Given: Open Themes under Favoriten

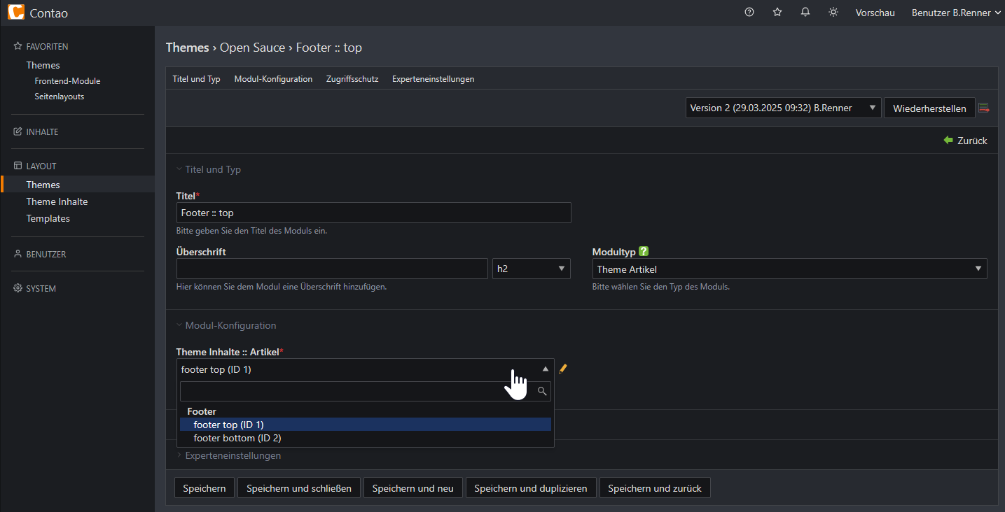Looking at the screenshot, I should tap(43, 65).
